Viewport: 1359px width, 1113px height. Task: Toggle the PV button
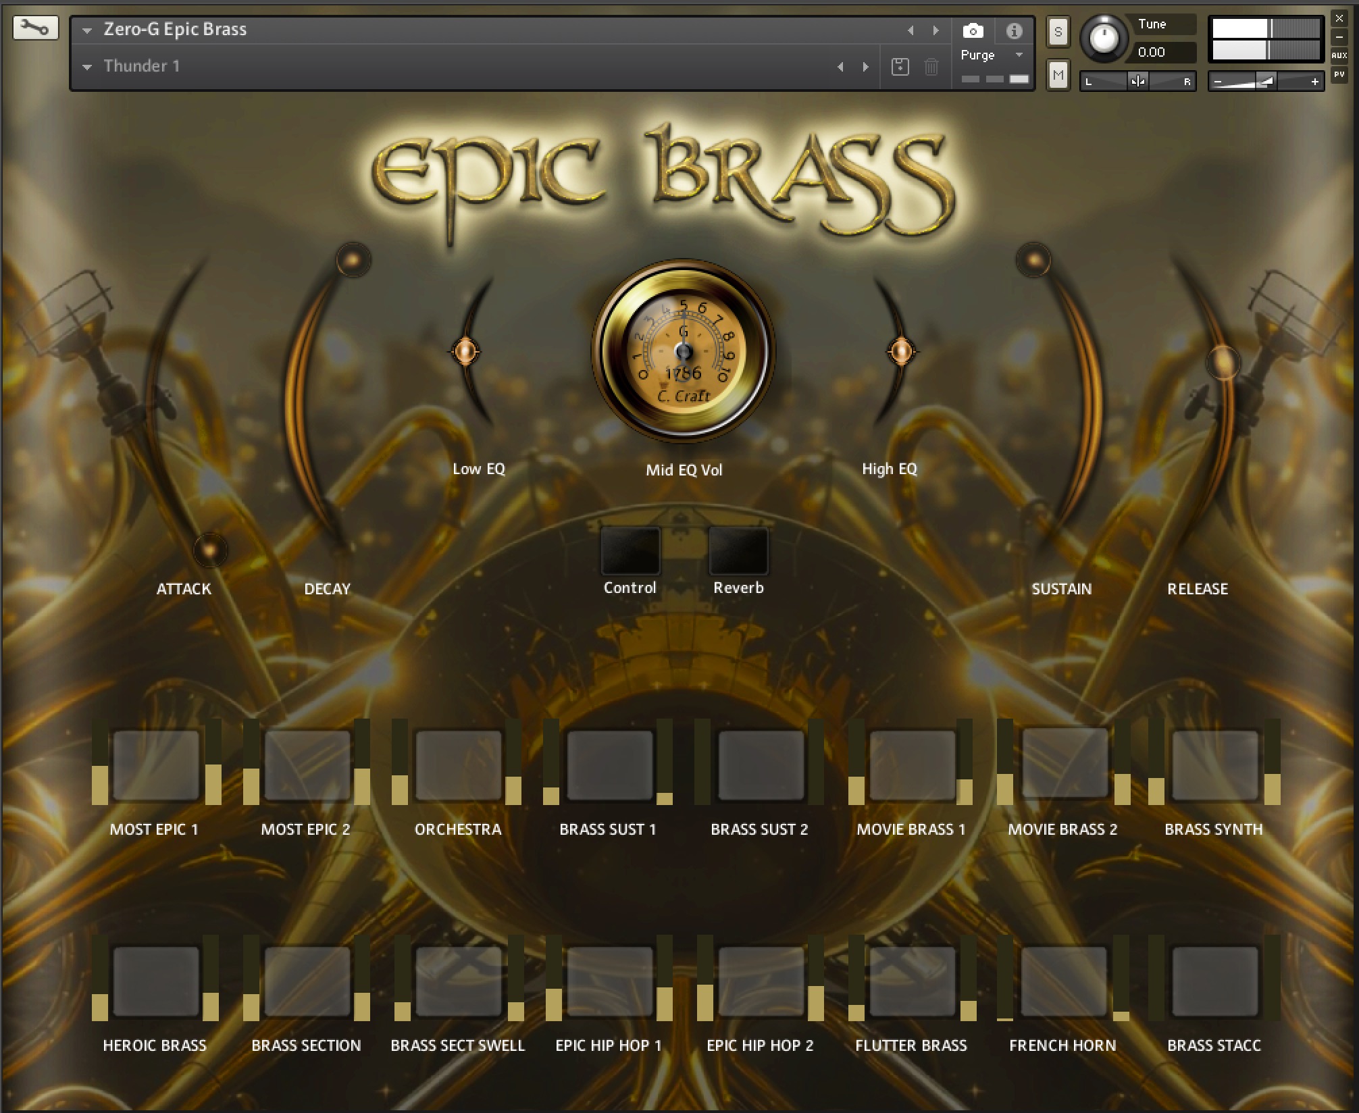(1339, 74)
